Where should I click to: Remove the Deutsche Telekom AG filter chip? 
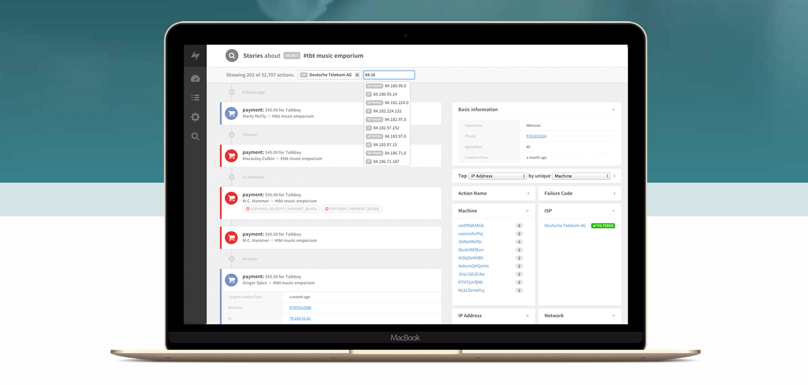[x=357, y=75]
